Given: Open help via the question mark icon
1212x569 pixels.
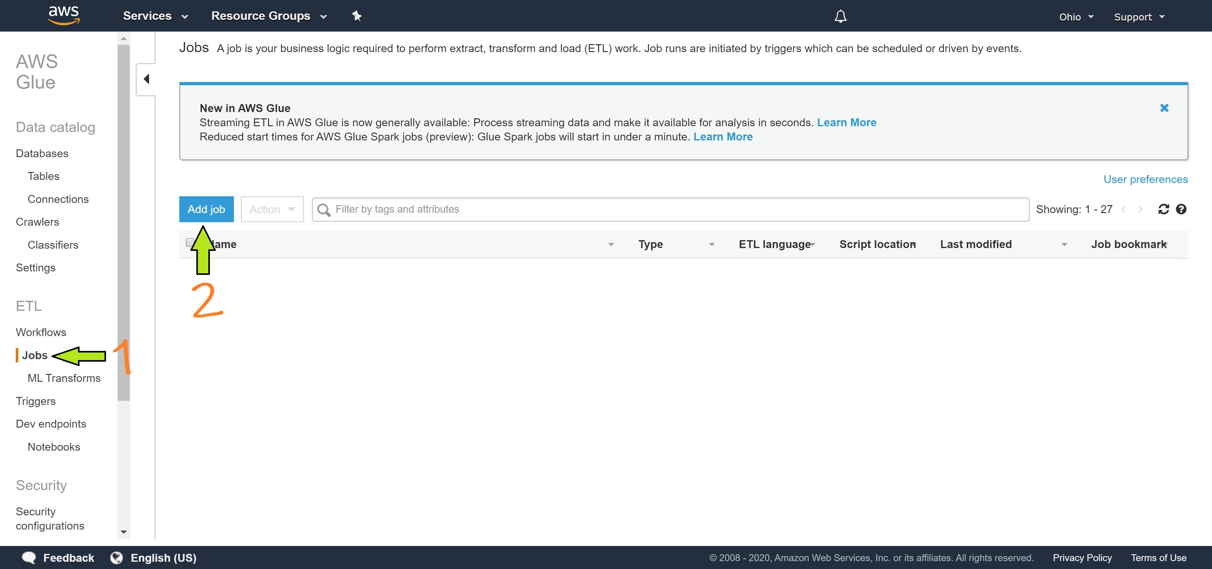Looking at the screenshot, I should click(1181, 209).
